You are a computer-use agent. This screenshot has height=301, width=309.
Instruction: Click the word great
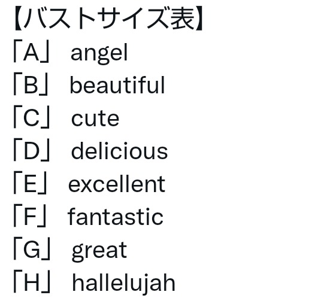pyautogui.click(x=99, y=251)
